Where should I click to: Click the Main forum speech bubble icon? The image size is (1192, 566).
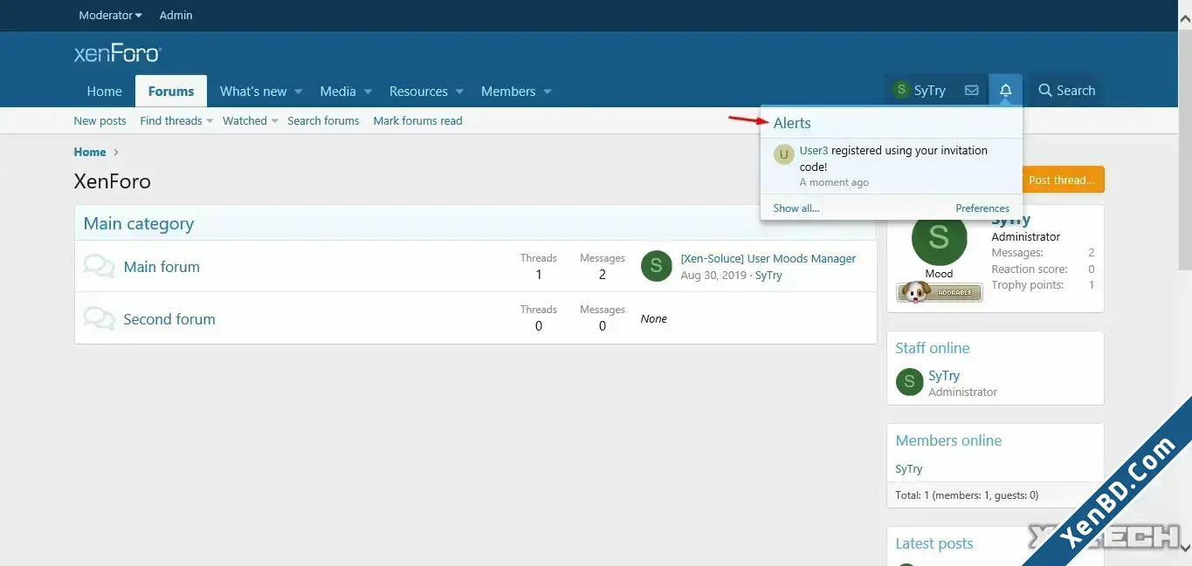click(100, 266)
